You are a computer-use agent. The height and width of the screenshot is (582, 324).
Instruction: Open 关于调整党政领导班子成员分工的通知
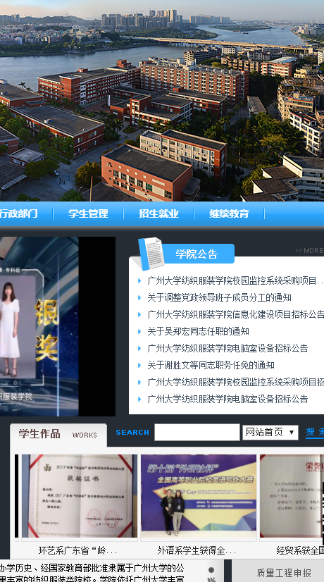pyautogui.click(x=219, y=297)
